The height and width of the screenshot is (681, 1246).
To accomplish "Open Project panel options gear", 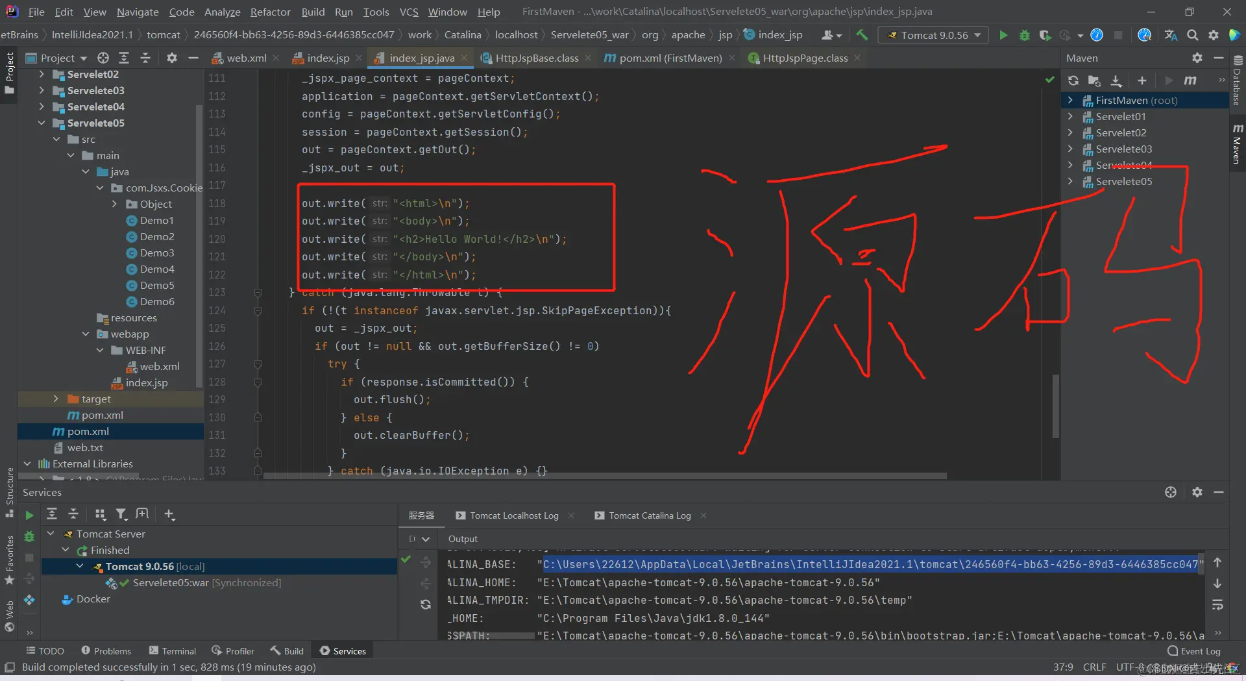I will pos(171,58).
